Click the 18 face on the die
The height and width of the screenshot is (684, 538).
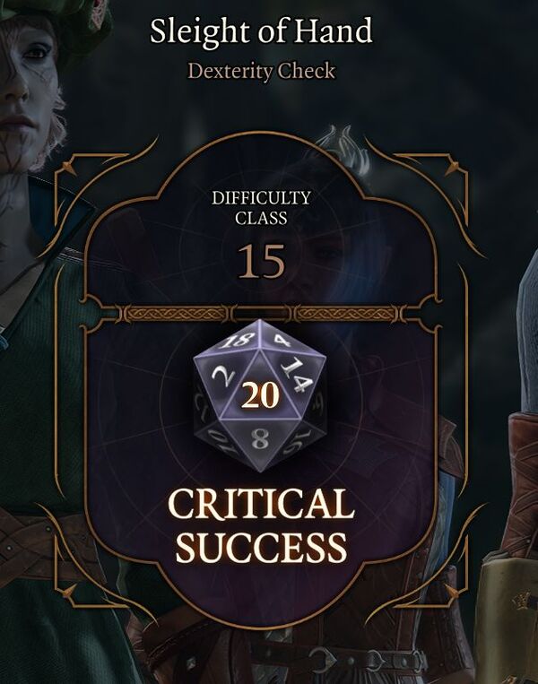(x=234, y=341)
